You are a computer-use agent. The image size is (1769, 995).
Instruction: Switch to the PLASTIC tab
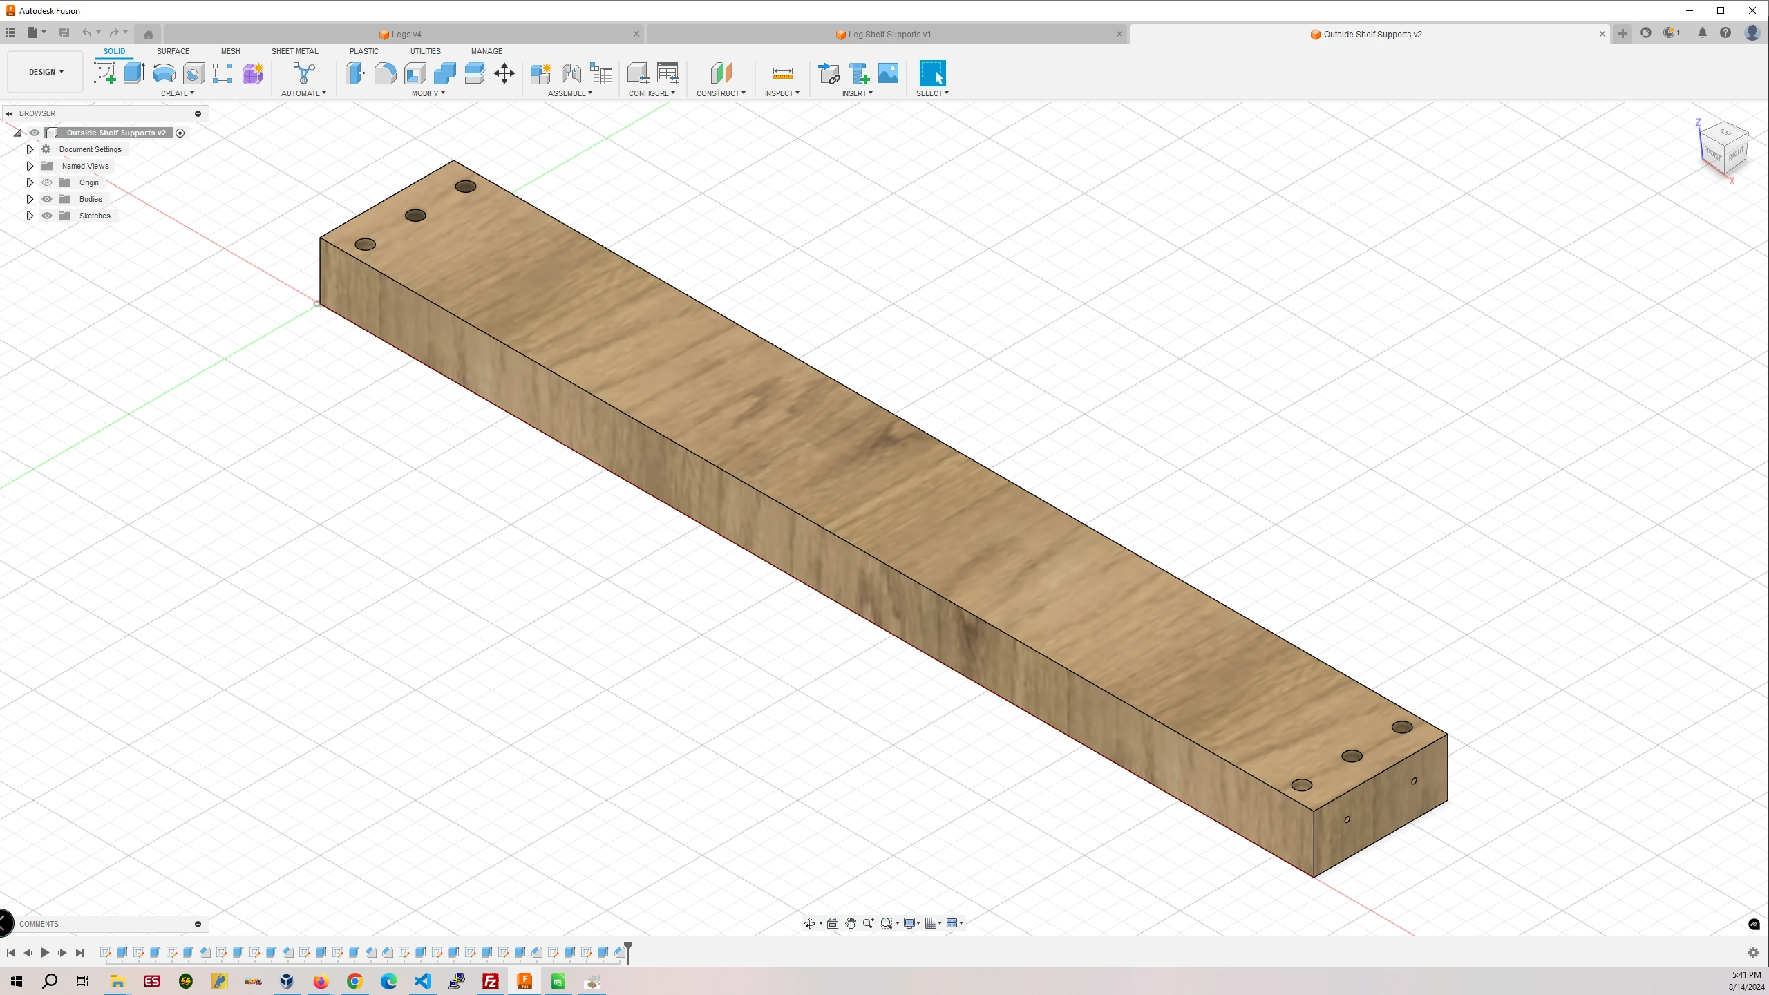364,51
